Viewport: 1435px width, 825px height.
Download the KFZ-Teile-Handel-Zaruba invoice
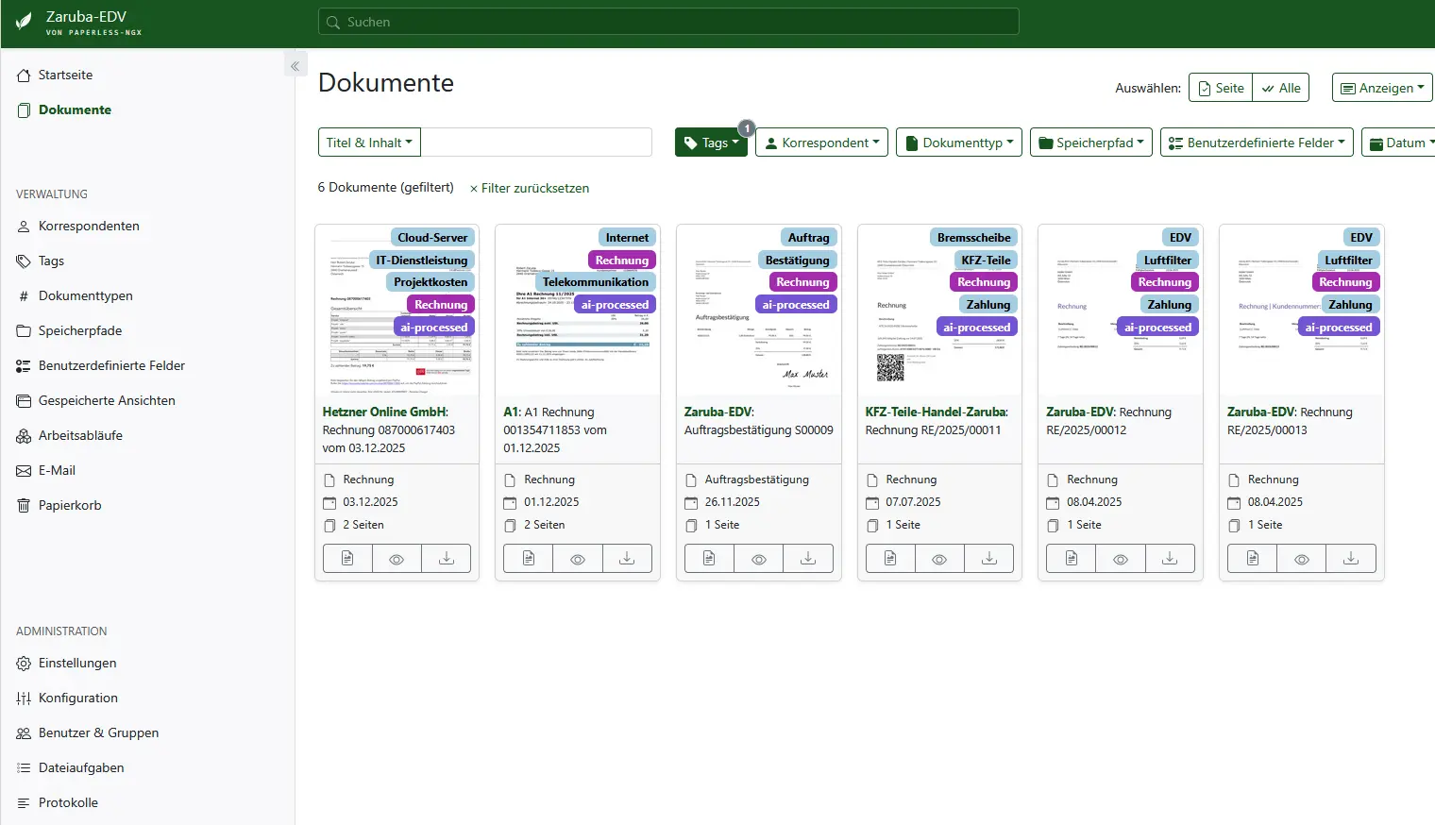(x=988, y=559)
